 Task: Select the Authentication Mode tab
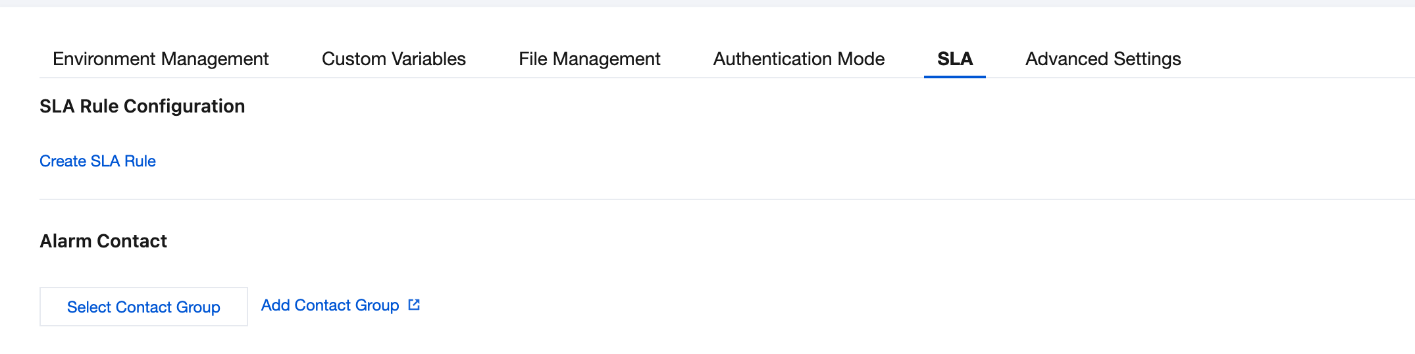click(798, 59)
